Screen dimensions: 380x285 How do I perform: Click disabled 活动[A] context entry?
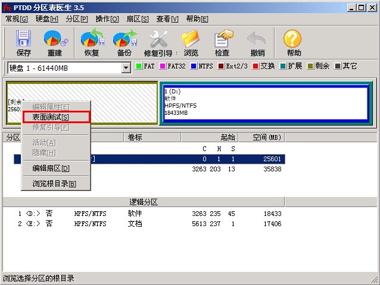[x=56, y=143]
